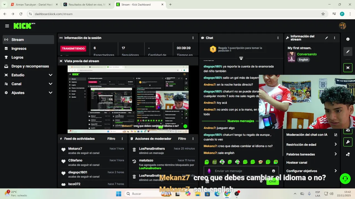Screen dimensions: 355x199
Task: Open the hamburger menu beside the Kick logo
Action: [x=7, y=26]
